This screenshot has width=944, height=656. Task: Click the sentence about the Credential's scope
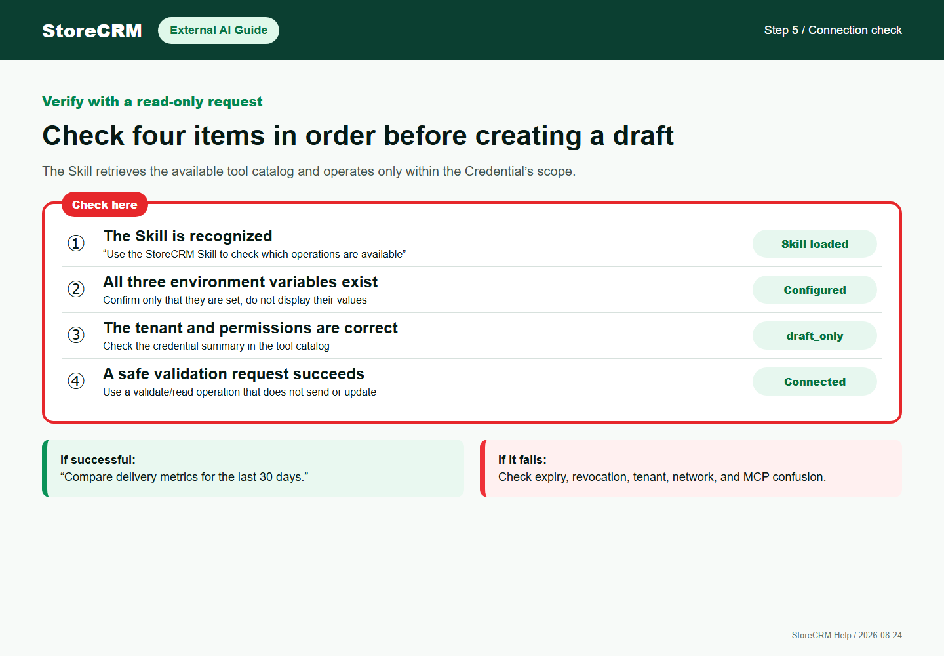[x=309, y=171]
